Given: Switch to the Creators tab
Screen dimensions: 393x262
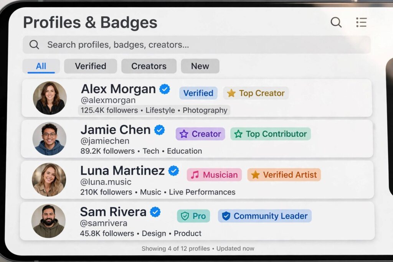Looking at the screenshot, I should point(149,66).
